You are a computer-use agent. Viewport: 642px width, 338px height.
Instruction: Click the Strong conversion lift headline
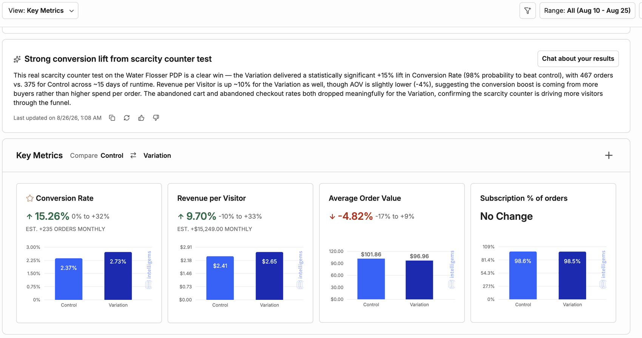(118, 59)
